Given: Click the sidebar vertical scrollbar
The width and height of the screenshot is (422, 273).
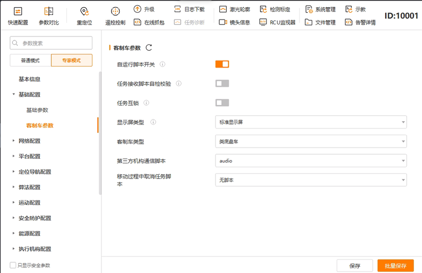Looking at the screenshot, I should [x=101, y=133].
